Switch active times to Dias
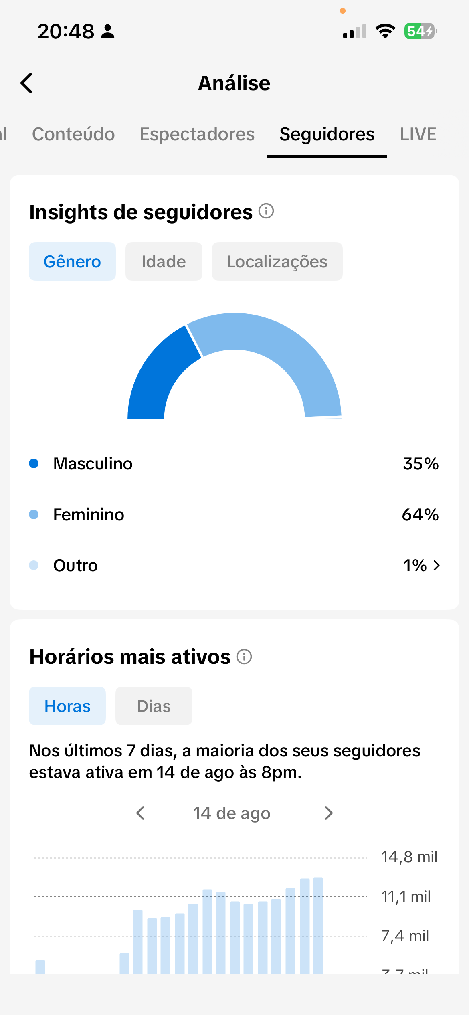Viewport: 469px width, 1015px height. [x=154, y=706]
